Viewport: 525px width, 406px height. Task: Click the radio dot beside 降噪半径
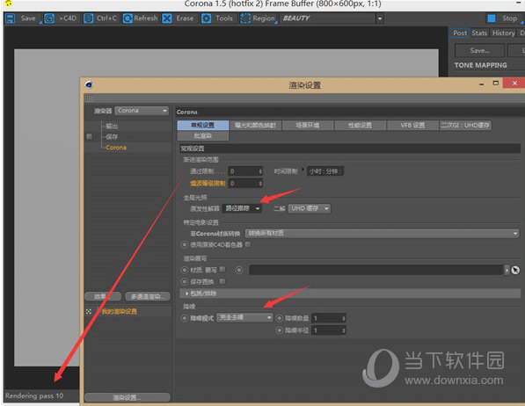[x=280, y=330]
